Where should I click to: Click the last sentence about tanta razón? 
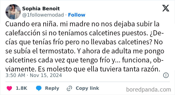coord(99,69)
